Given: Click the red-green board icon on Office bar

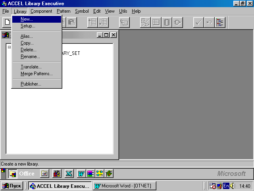Looking at the screenshot, I should tap(109, 173).
